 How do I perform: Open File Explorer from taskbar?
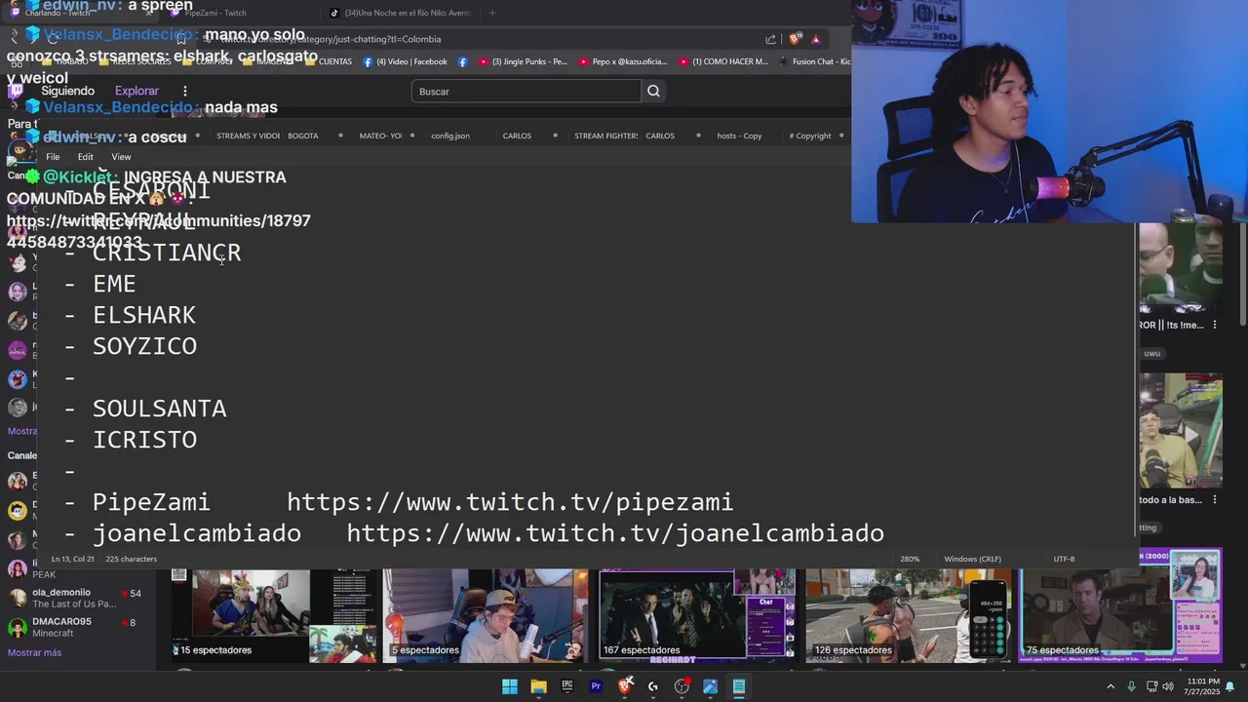[538, 686]
